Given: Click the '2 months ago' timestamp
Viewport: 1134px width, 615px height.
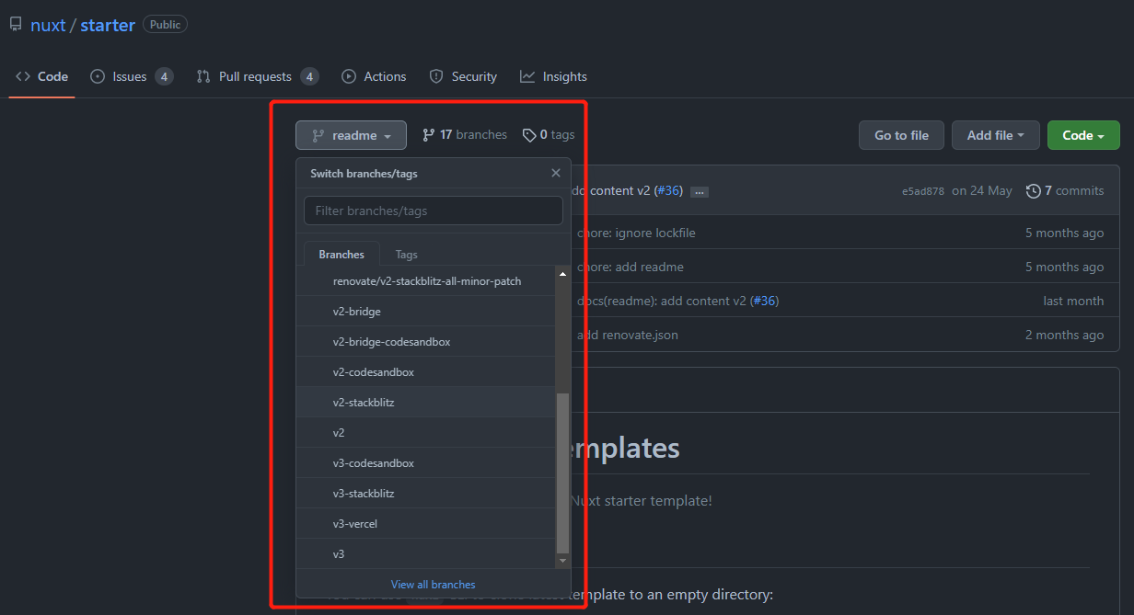Looking at the screenshot, I should (1065, 335).
